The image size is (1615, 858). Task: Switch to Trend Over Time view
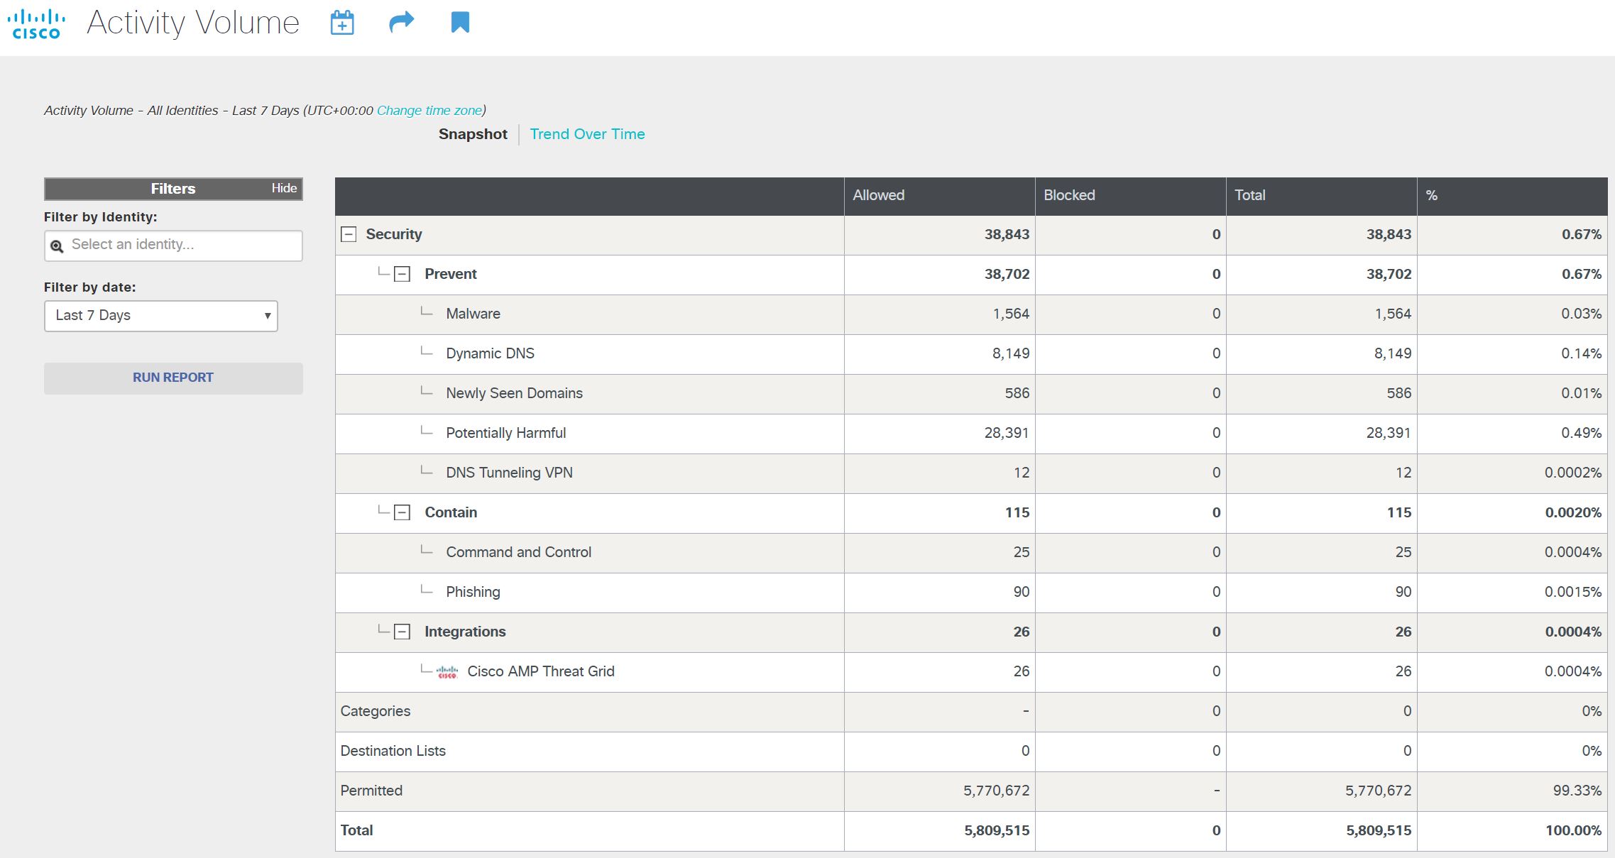click(587, 134)
